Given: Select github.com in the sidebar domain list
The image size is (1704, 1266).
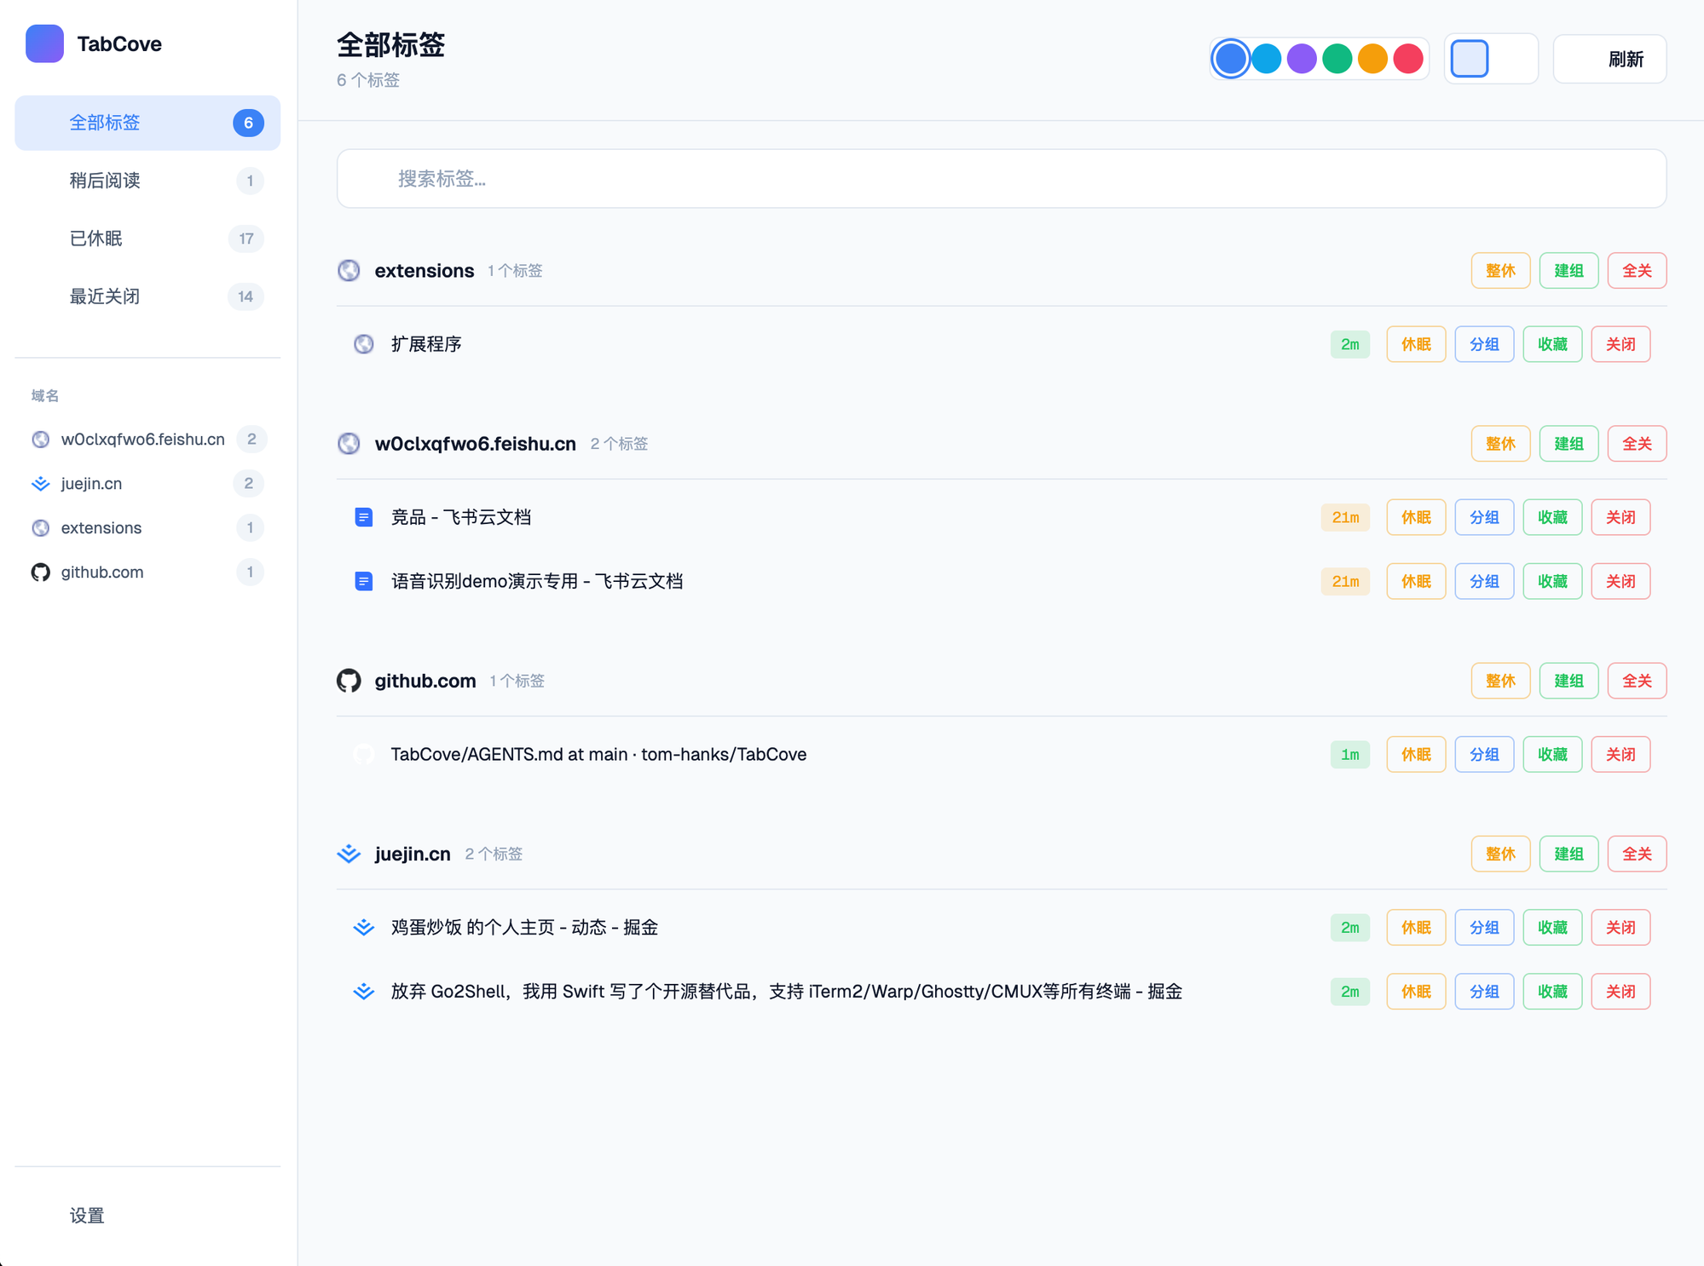Looking at the screenshot, I should click(x=147, y=572).
